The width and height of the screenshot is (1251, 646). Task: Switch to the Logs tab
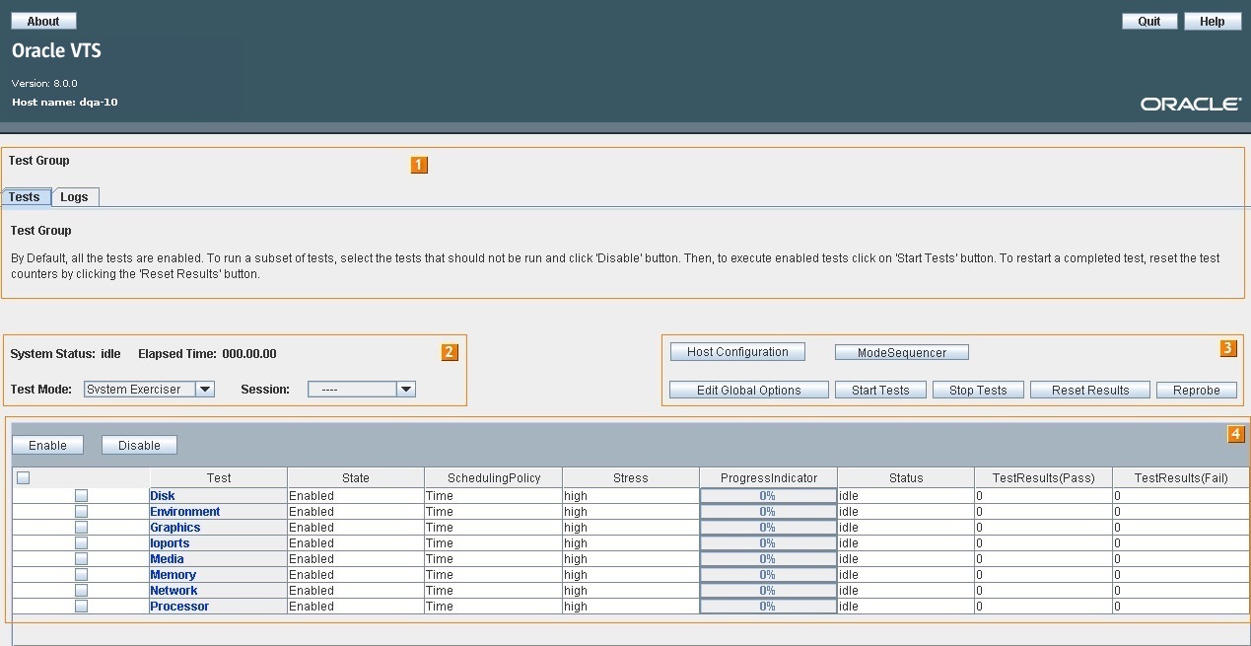coord(75,196)
